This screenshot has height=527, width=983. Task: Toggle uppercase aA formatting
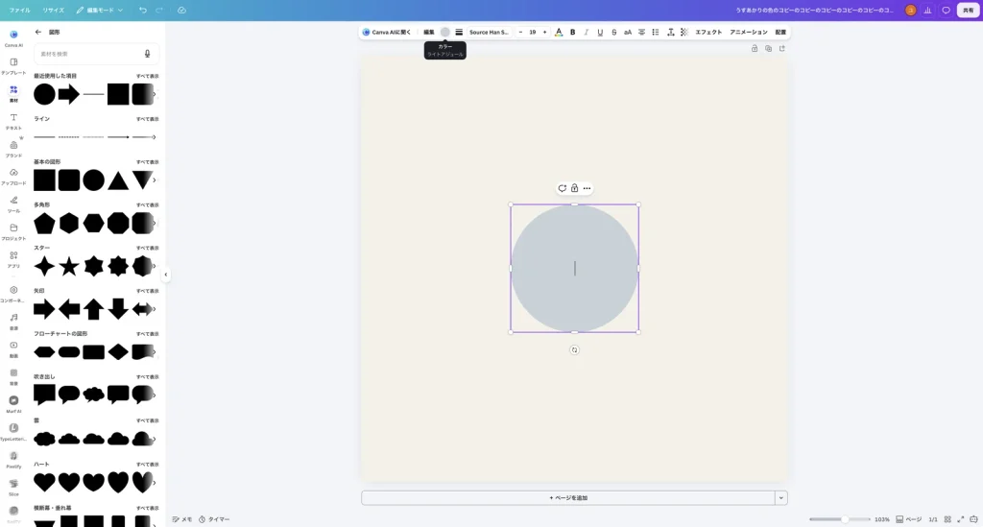(628, 32)
